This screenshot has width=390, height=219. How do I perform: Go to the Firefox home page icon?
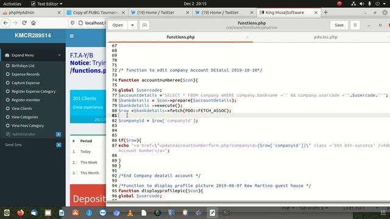point(34,23)
